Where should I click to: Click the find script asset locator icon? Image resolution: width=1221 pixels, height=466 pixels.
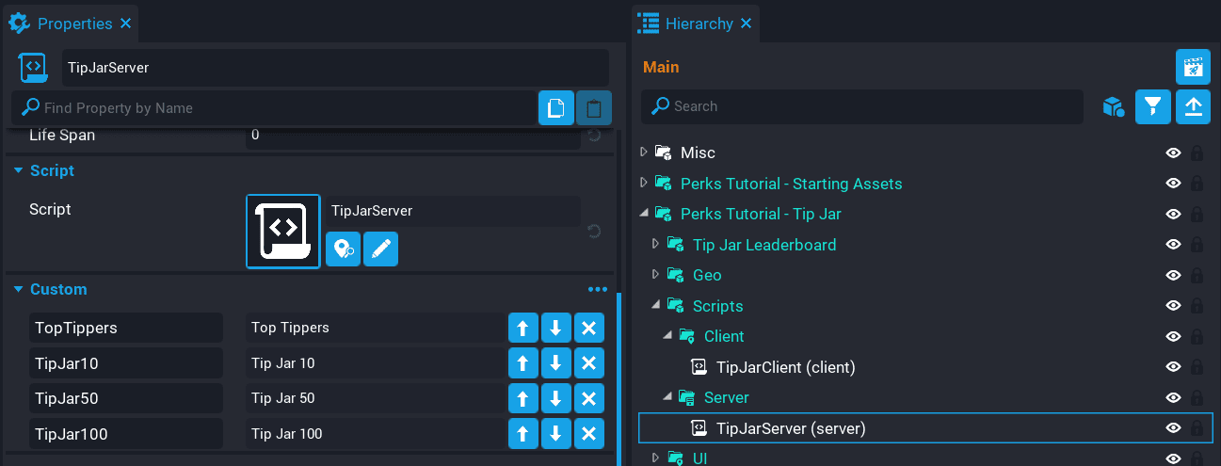[344, 249]
